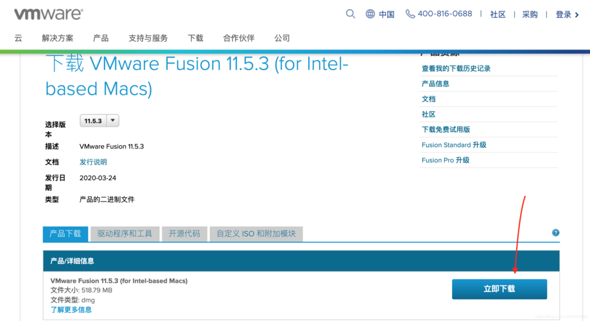590x321 pixels.
Task: Click the 立即下载 button
Action: [x=499, y=289]
